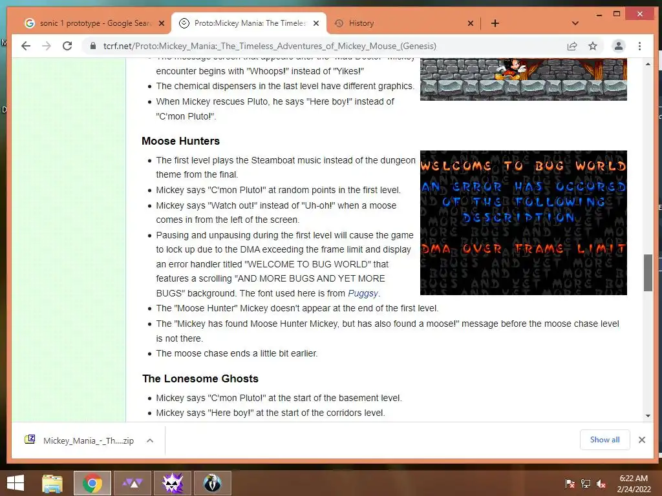Close the sonic 1 prototype tab

point(161,23)
